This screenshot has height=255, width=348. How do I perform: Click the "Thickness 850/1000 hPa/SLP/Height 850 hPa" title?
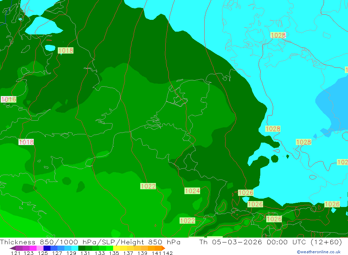coord(90,242)
